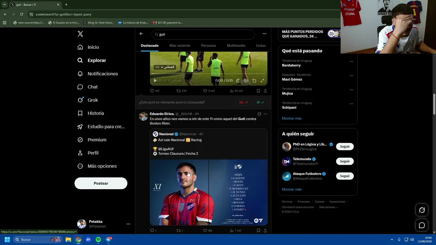Screen dimensions: 436x245
Task: Open more options for Maxi Gómez trend
Action: [x=352, y=76]
